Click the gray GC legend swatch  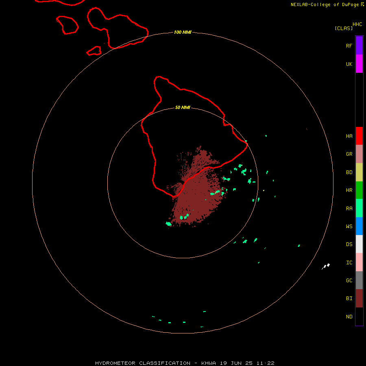tap(359, 280)
